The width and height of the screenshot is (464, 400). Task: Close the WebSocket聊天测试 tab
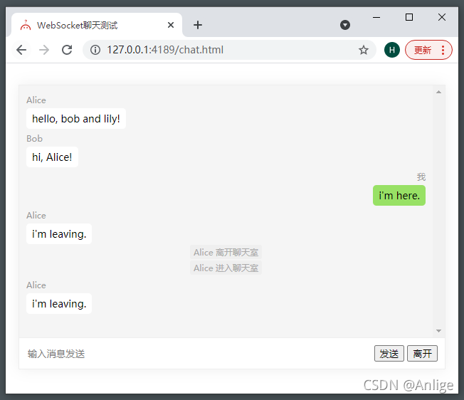pos(171,25)
